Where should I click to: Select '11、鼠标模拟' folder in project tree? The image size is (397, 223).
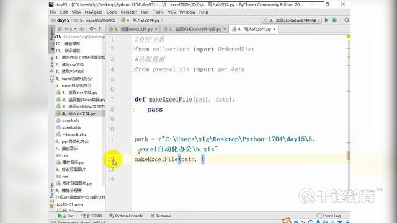pos(68,51)
